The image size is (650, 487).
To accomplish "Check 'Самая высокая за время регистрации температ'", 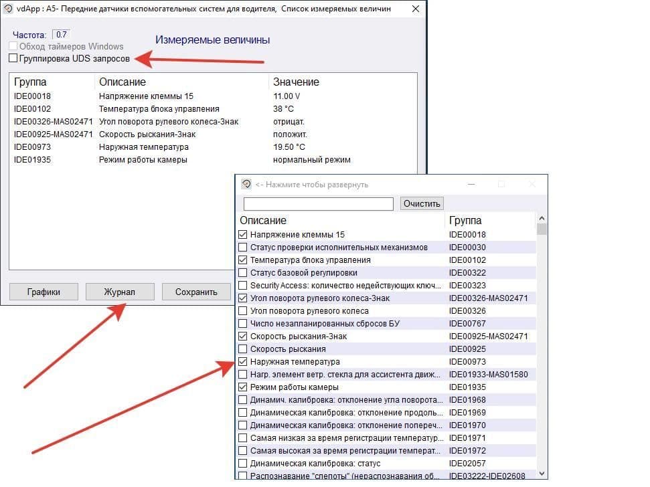I will click(243, 451).
